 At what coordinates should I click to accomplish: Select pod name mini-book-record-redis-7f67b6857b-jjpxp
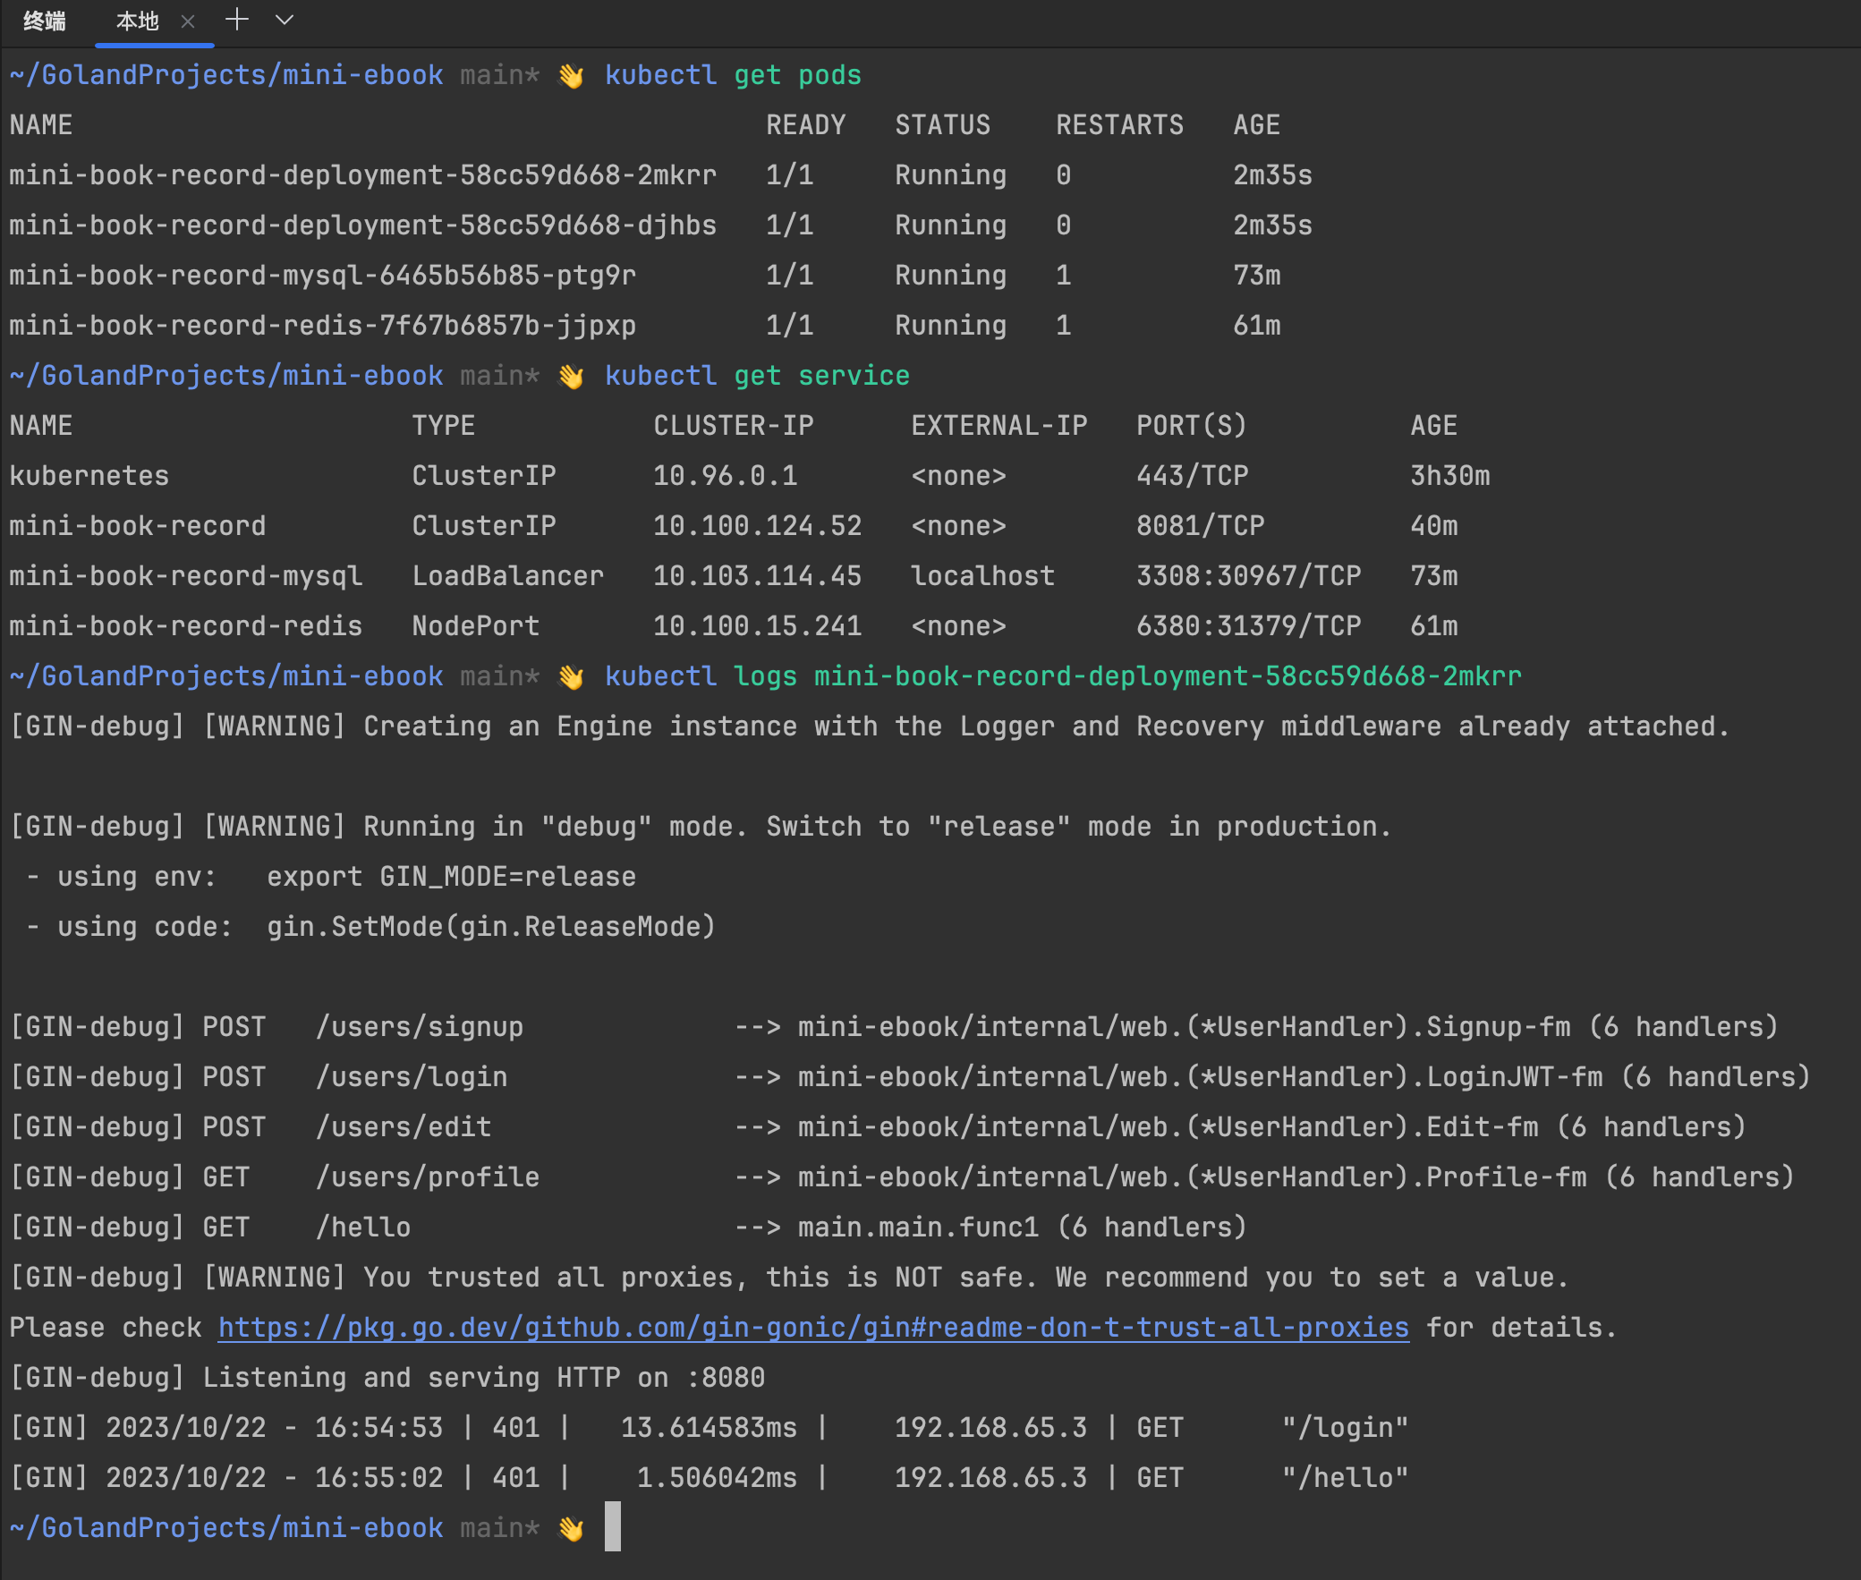[x=322, y=325]
